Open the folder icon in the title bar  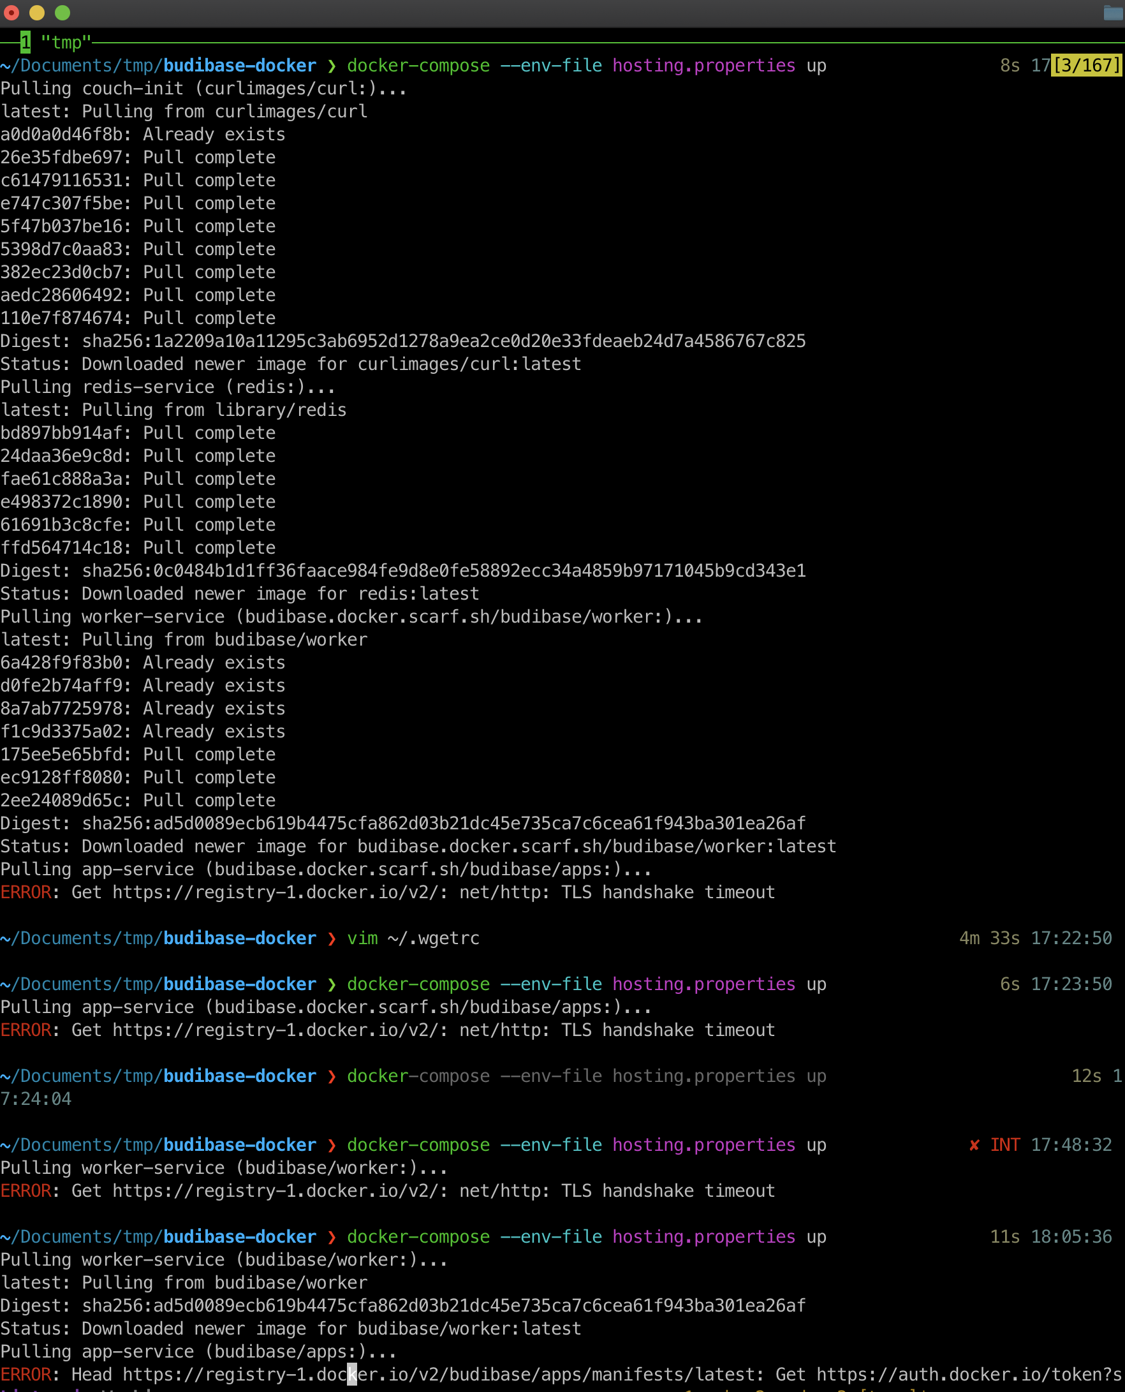tap(1114, 13)
